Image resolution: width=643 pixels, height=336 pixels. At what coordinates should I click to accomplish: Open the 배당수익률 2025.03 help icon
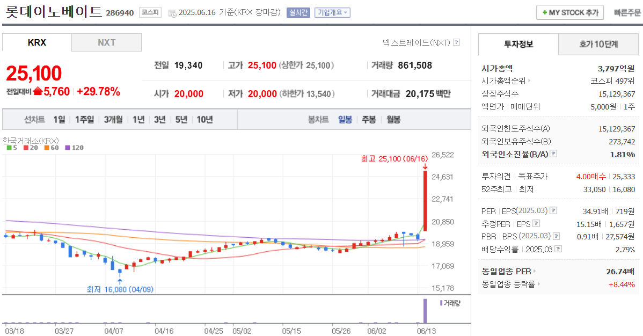tap(558, 247)
